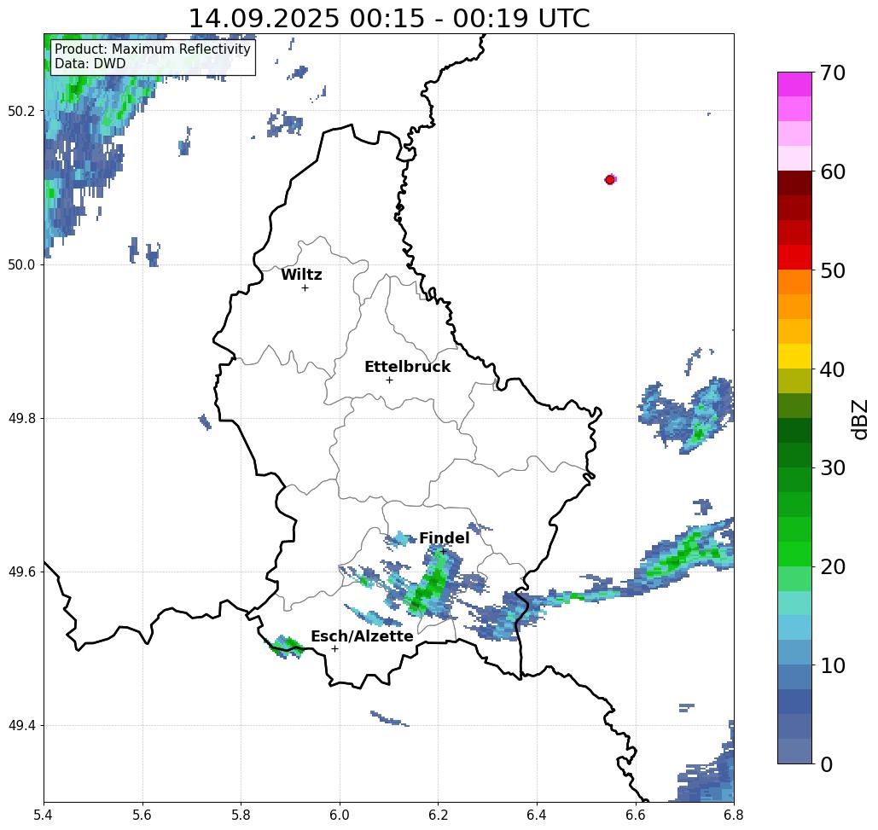The height and width of the screenshot is (830, 878).
Task: Click the yellow colorbar segment above 40
Action: click(794, 356)
